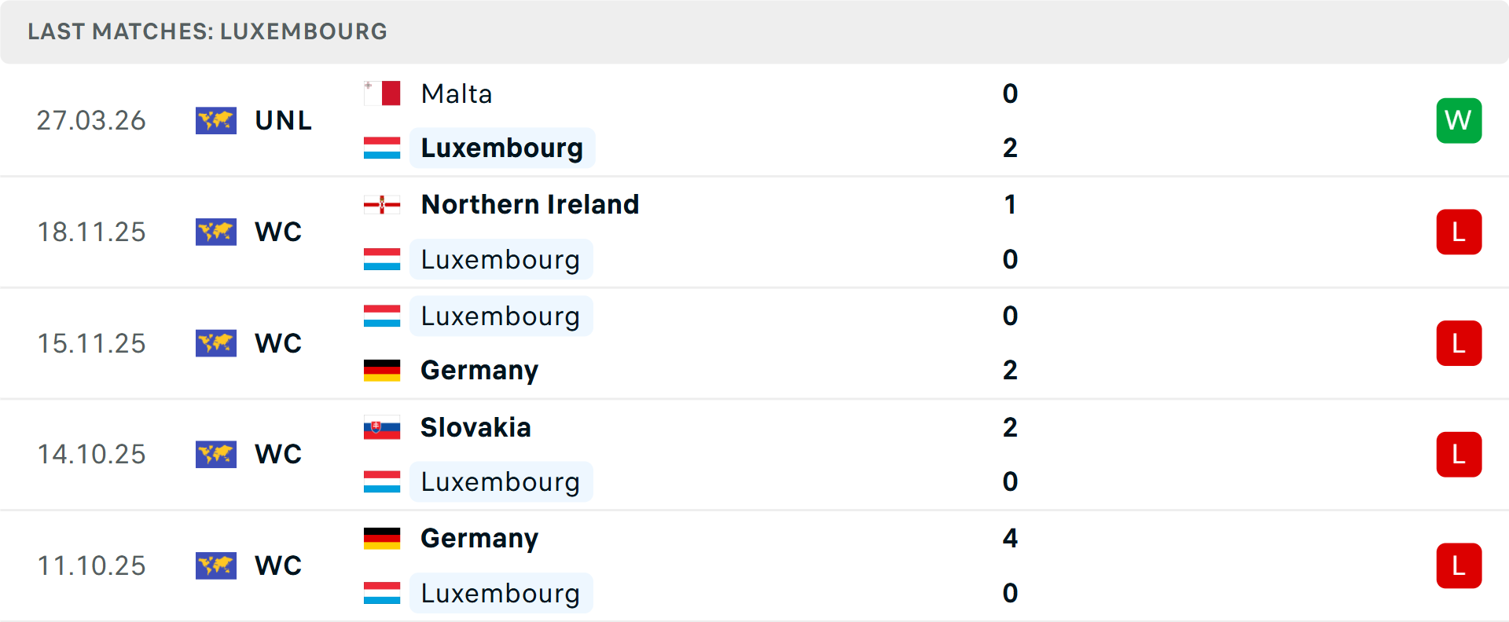Click the Malta flag icon
This screenshot has width=1509, height=622.
click(382, 93)
